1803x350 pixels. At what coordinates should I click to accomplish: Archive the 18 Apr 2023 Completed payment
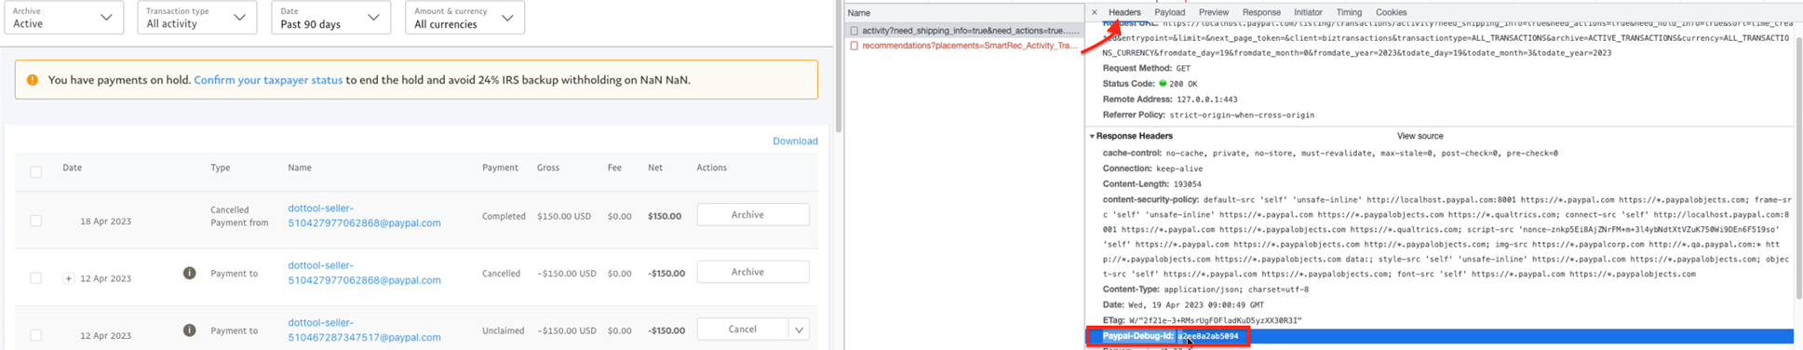[753, 214]
